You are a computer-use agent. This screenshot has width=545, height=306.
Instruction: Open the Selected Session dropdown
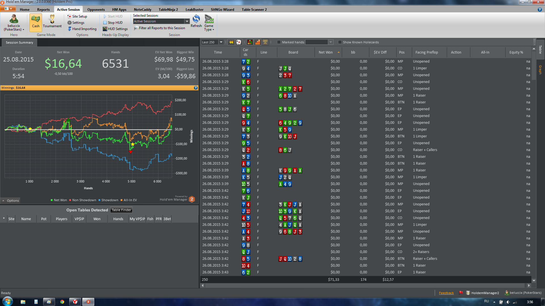tap(187, 22)
